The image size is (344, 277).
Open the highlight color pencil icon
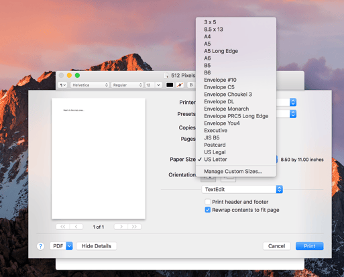[x=180, y=85]
